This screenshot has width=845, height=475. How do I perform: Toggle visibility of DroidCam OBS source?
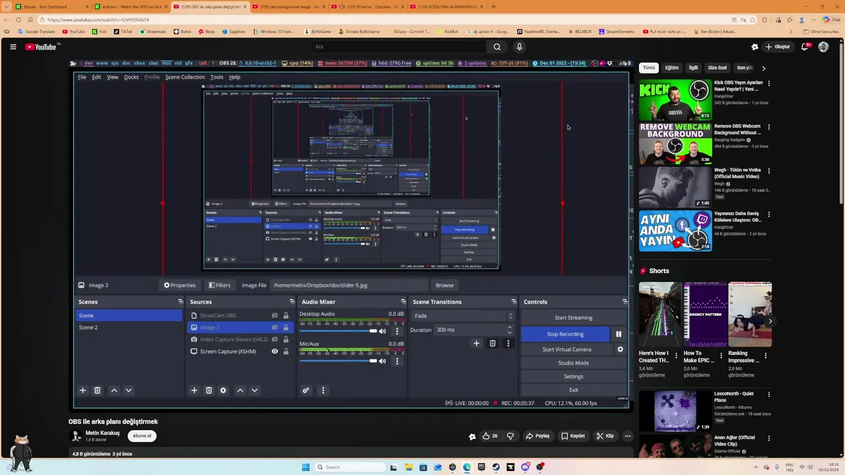coord(275,316)
